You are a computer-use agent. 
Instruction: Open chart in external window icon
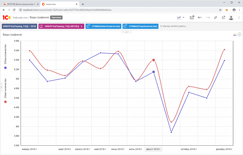click(x=223, y=17)
